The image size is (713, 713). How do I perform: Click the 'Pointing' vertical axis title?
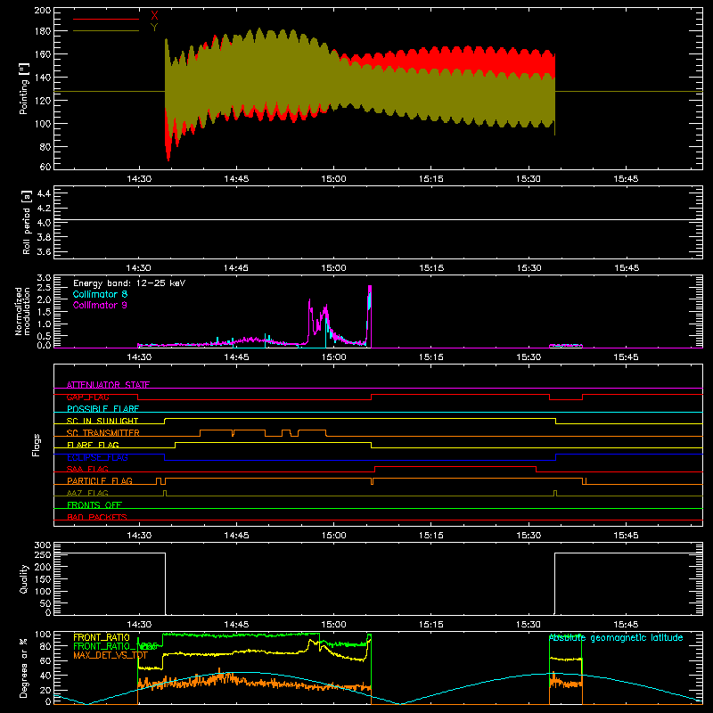click(x=24, y=88)
